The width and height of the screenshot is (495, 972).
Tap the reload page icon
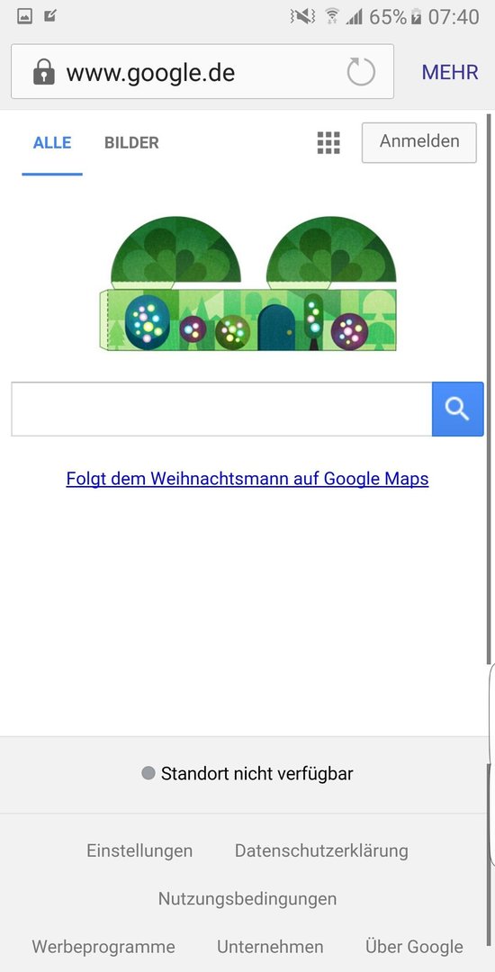point(361,72)
